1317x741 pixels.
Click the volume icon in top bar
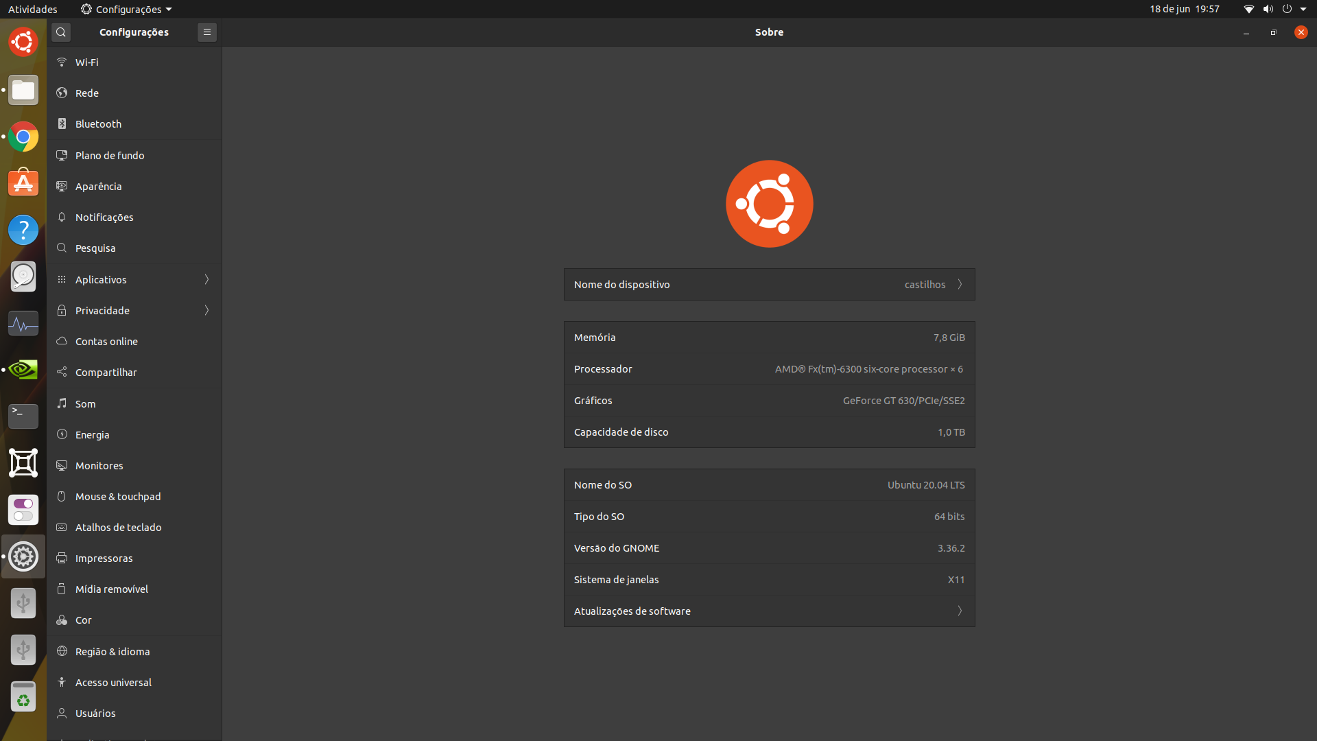1268,9
